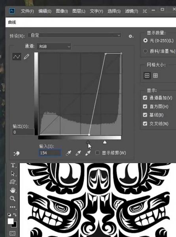The width and height of the screenshot is (176, 237).
Task: Pick the gray point eyedropper
Action: point(78,153)
